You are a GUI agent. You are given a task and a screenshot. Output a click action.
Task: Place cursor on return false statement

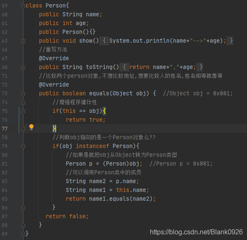tap(67, 217)
